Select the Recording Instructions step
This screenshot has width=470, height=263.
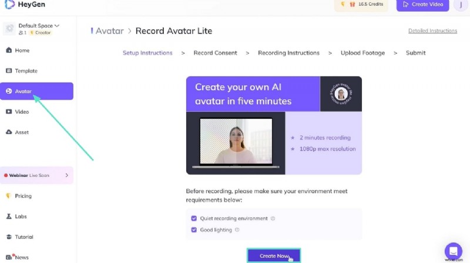pyautogui.click(x=288, y=53)
